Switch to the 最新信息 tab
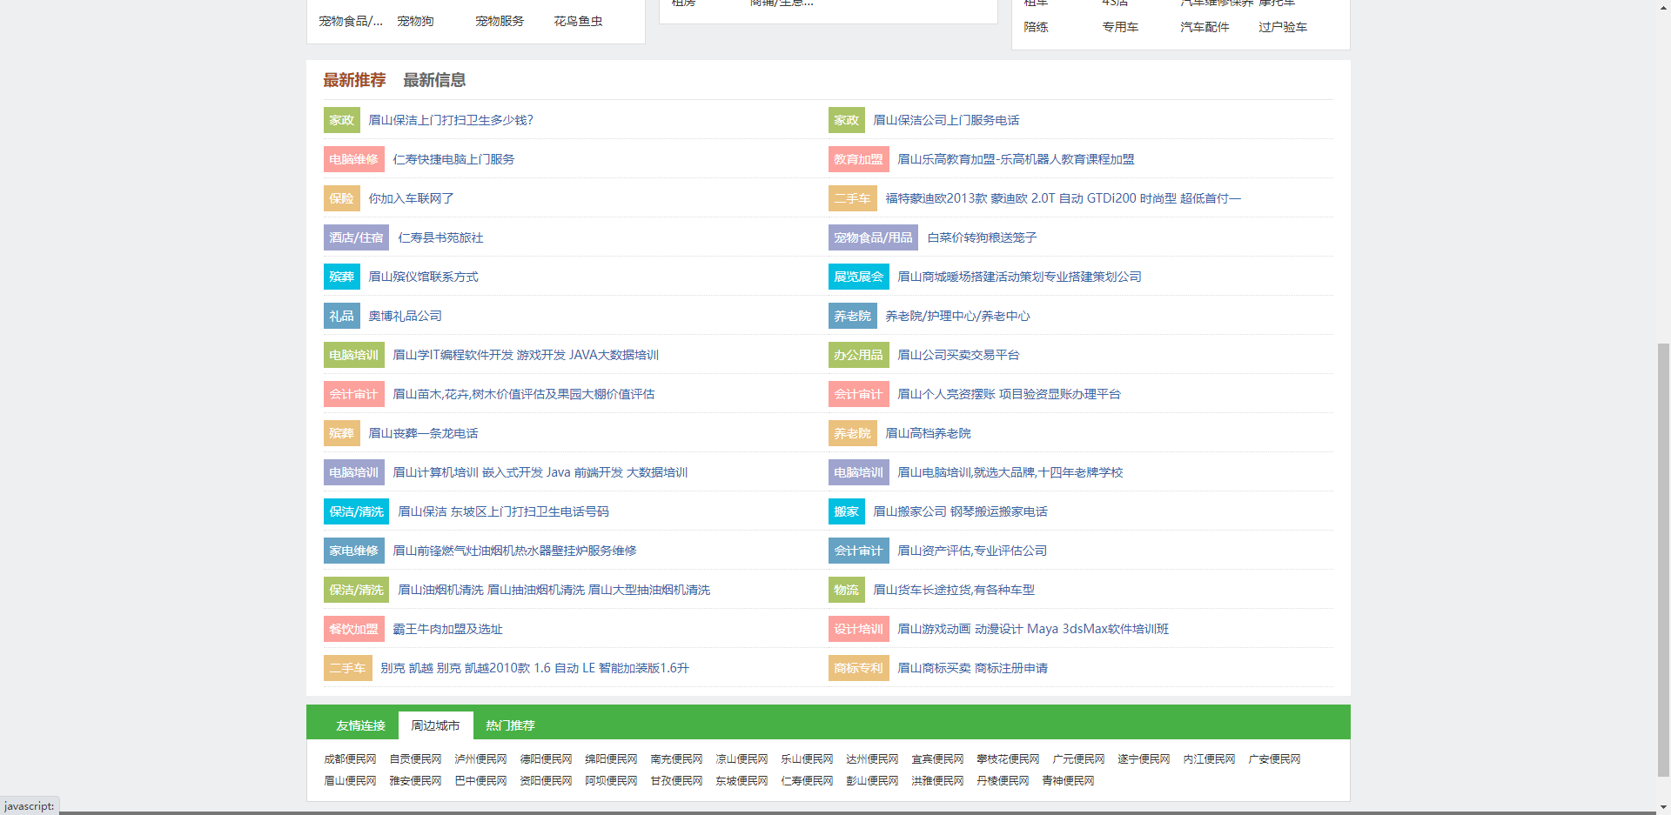The width and height of the screenshot is (1671, 815). 434,80
